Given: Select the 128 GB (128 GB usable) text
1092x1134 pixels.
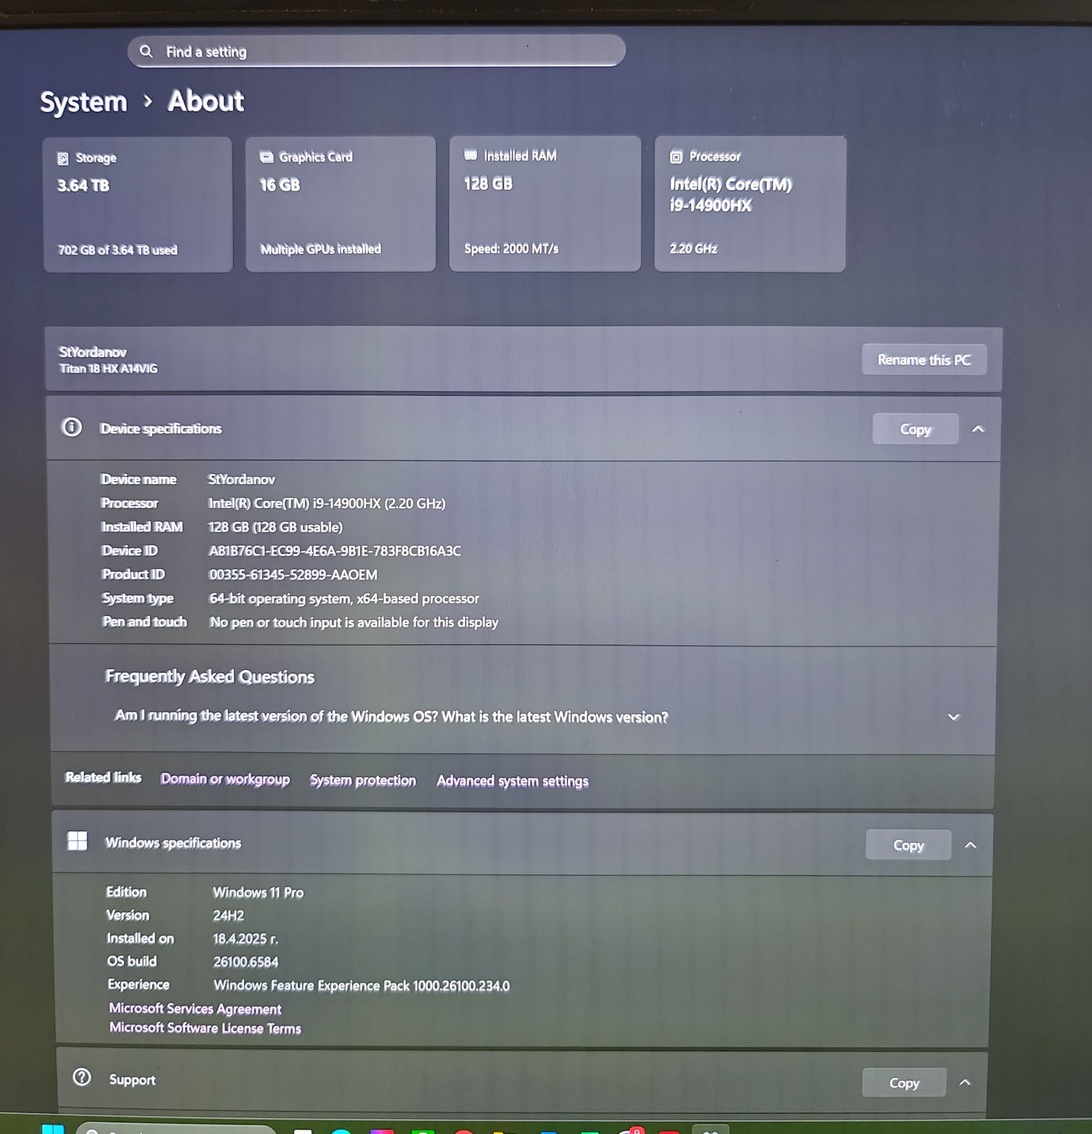Looking at the screenshot, I should click(276, 527).
